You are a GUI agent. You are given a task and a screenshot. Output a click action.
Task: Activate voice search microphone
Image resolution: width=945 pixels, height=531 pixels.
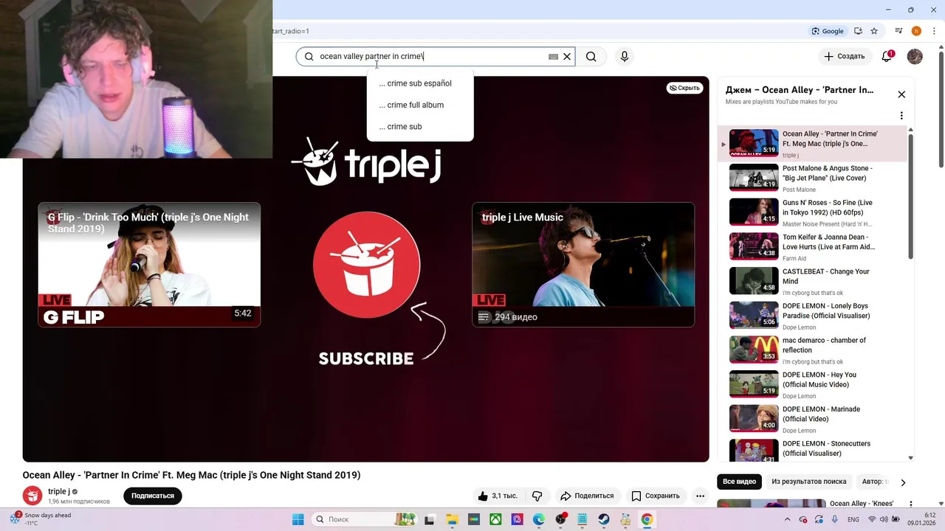tap(625, 57)
